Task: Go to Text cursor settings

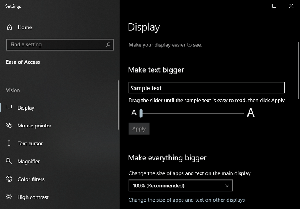Action: [59, 144]
